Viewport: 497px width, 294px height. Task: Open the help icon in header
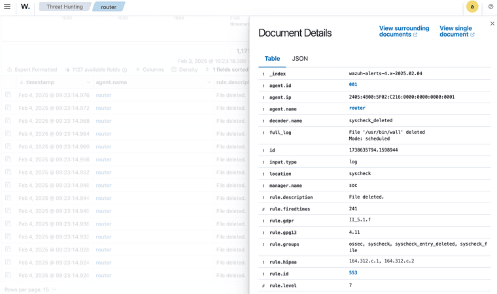point(490,7)
